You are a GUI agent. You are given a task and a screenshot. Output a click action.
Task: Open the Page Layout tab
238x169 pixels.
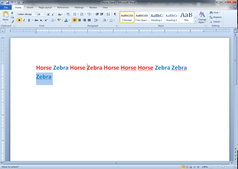click(45, 7)
